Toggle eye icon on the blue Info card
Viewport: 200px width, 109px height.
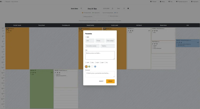(x=181, y=42)
